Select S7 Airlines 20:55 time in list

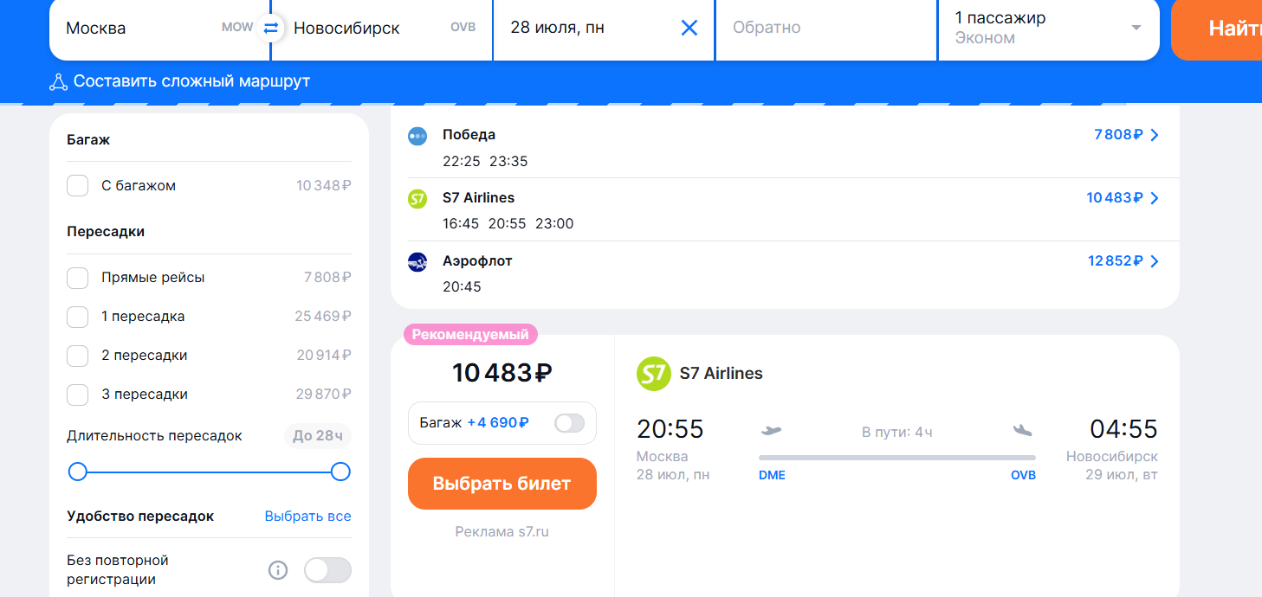tap(508, 224)
